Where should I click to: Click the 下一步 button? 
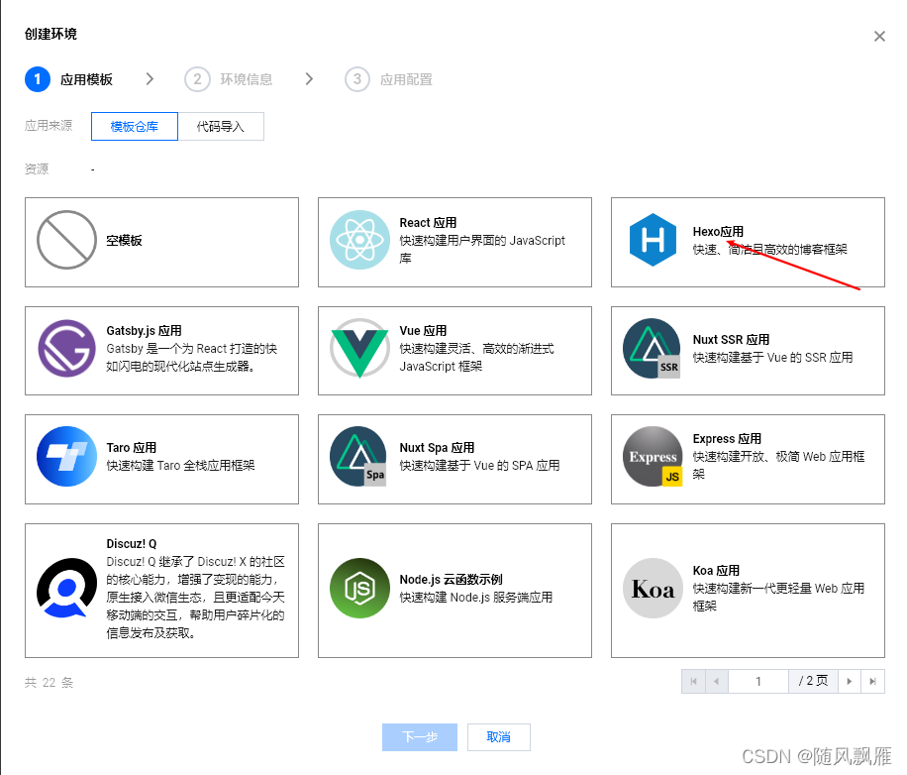pos(420,736)
